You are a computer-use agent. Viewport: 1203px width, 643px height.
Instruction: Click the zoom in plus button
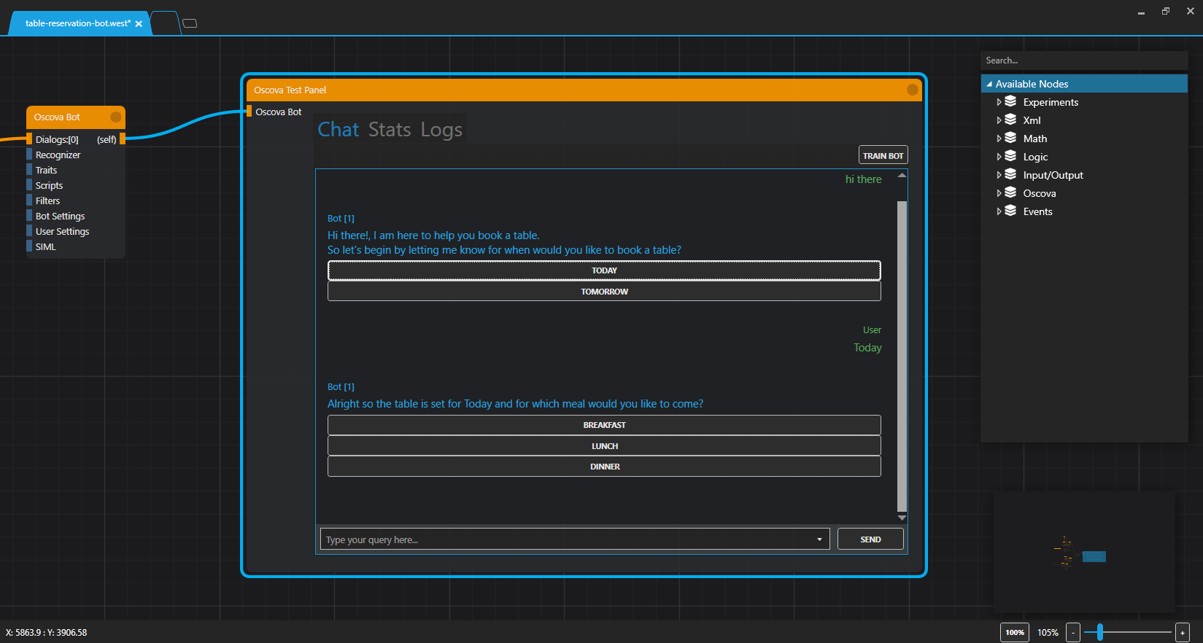click(x=1183, y=632)
